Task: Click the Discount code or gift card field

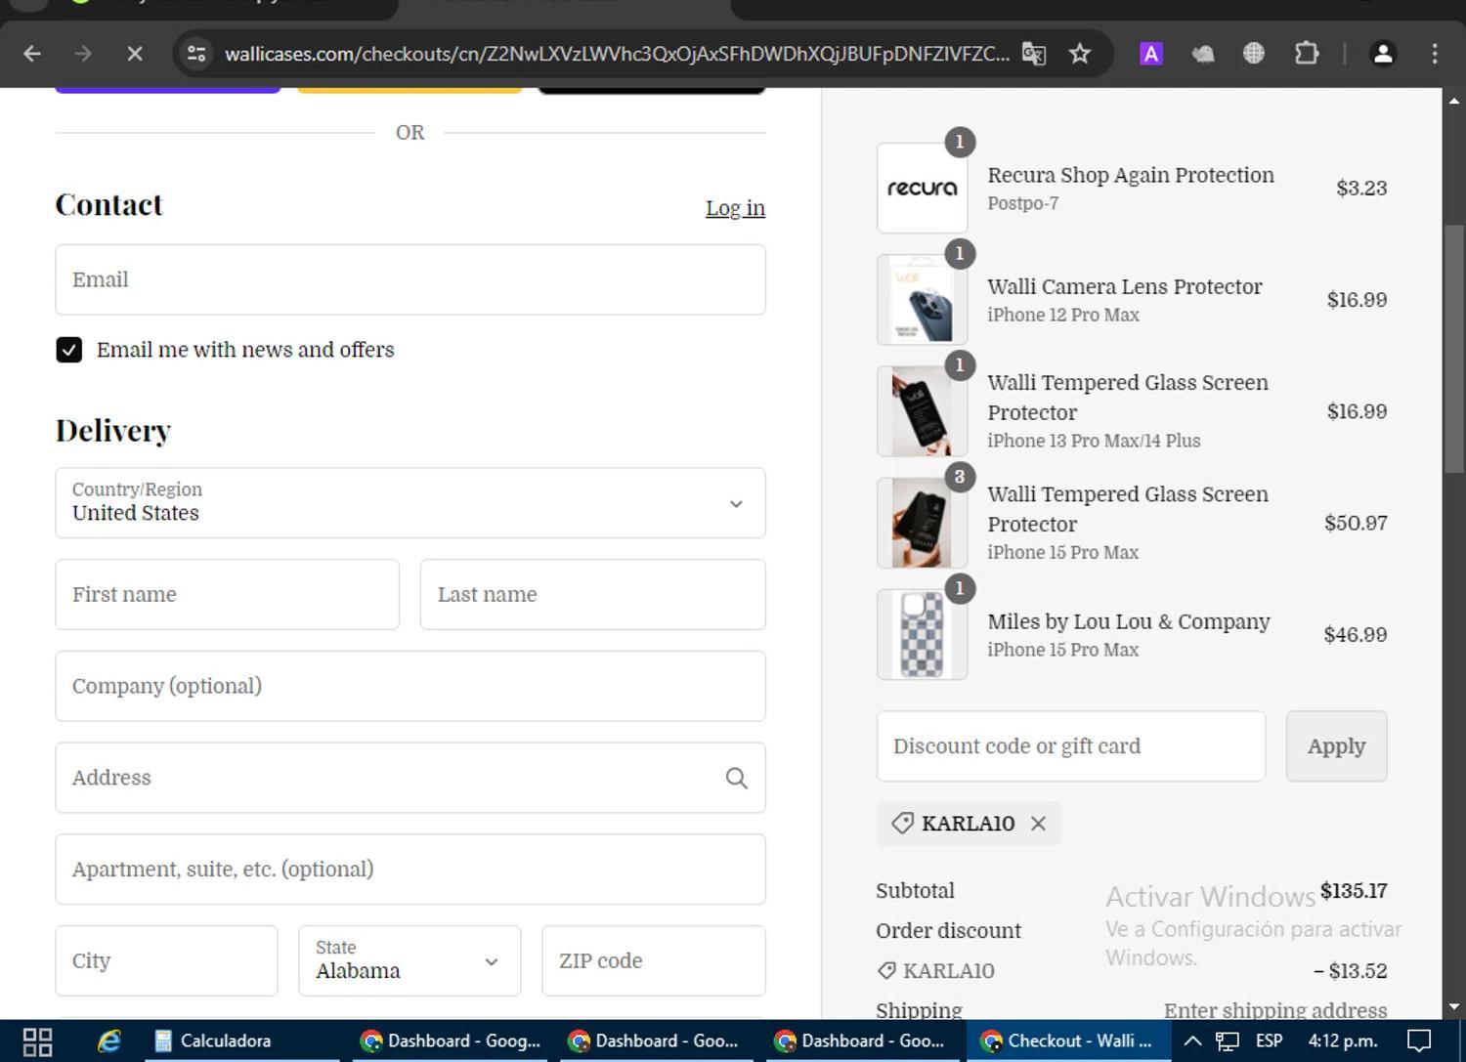Action: pos(1071,746)
